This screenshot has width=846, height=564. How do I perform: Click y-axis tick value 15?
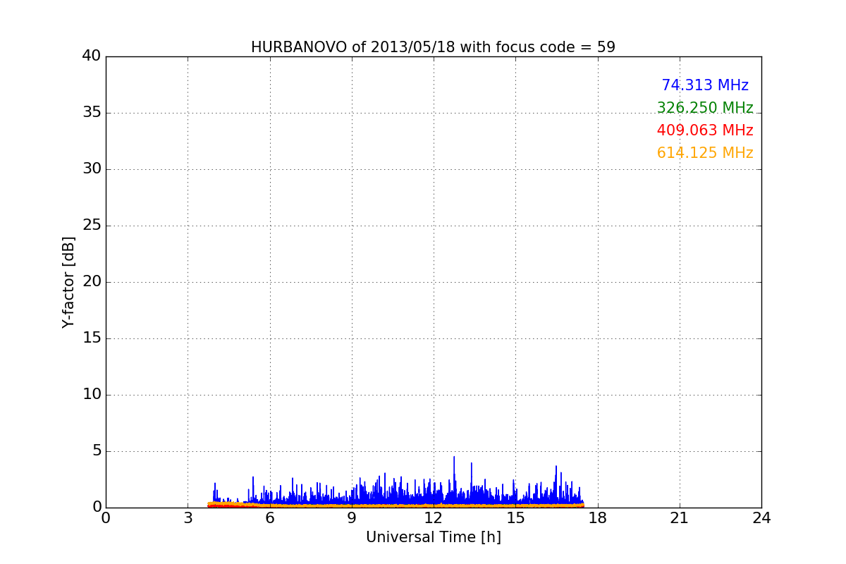tap(92, 338)
